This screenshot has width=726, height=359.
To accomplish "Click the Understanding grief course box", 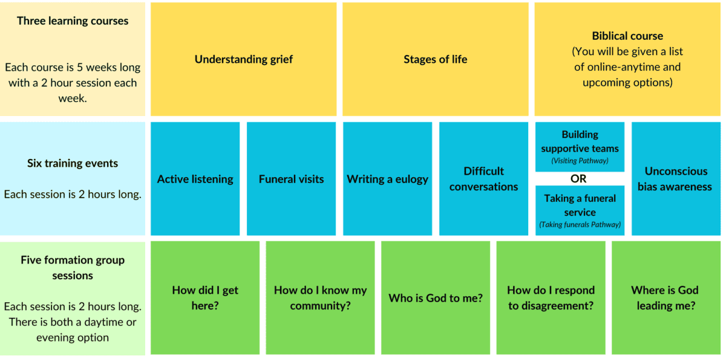I will click(243, 59).
